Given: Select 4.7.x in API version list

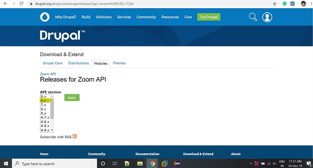Looking at the screenshot, I should point(45,117).
